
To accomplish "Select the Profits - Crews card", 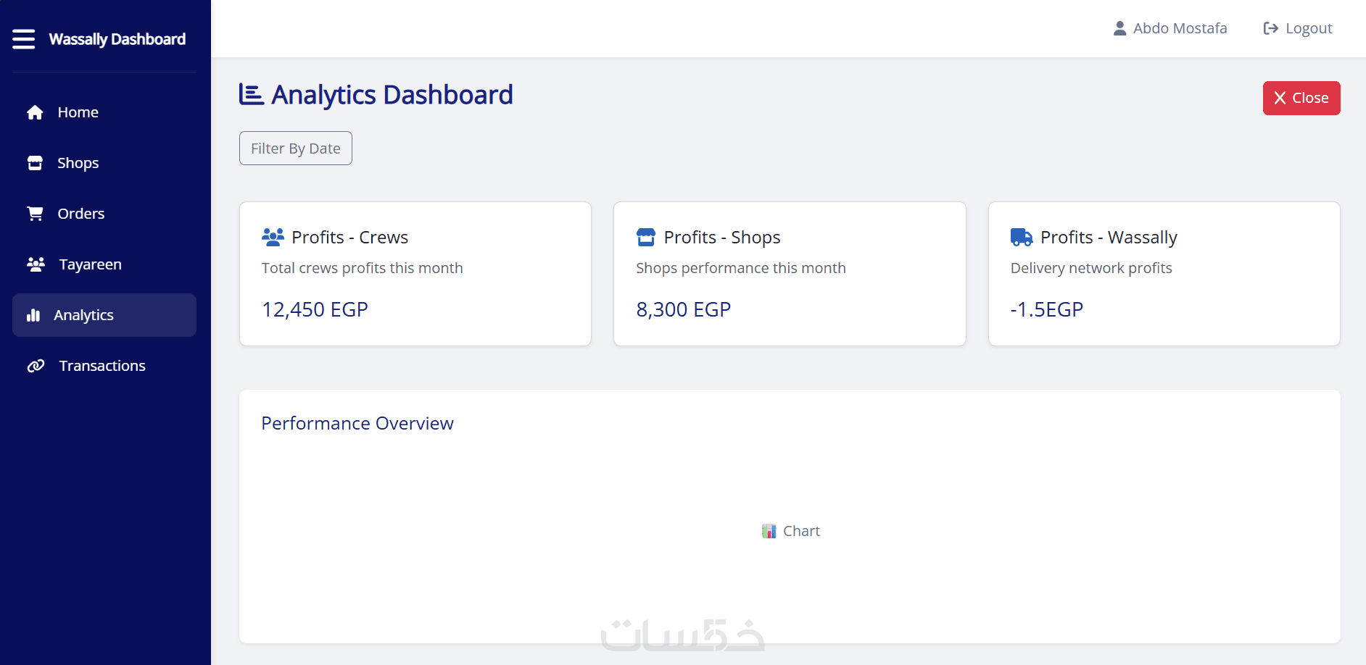I will point(415,274).
